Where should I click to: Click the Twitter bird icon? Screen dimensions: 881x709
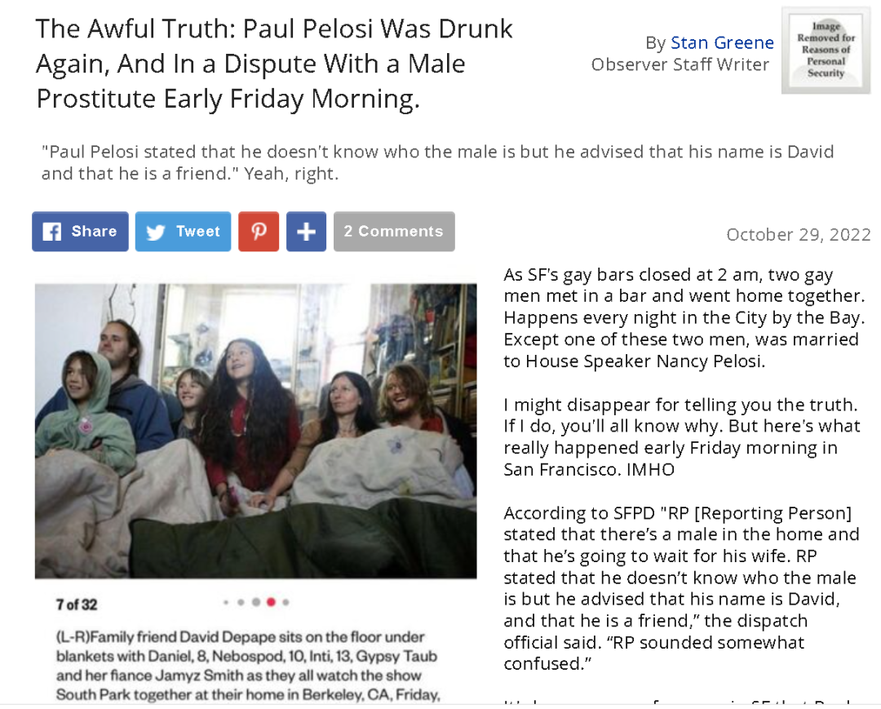(x=155, y=232)
